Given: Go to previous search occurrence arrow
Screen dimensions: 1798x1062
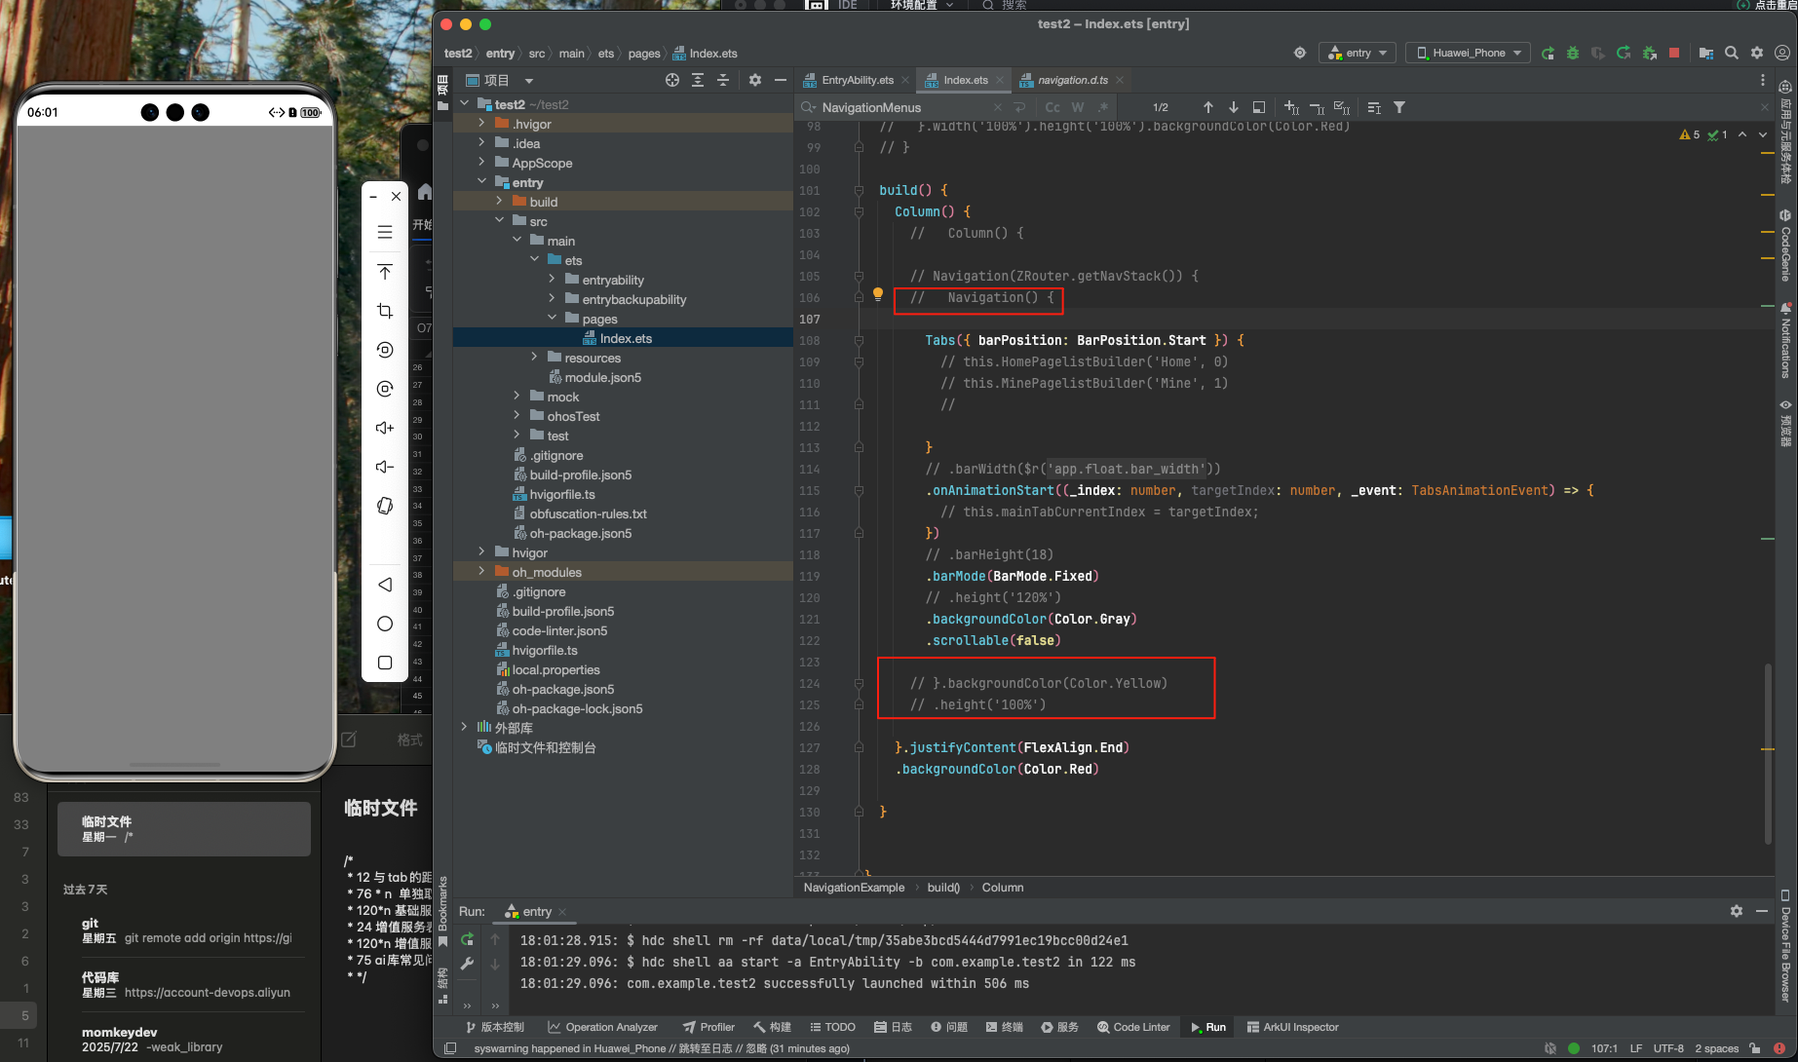Looking at the screenshot, I should click(1208, 107).
